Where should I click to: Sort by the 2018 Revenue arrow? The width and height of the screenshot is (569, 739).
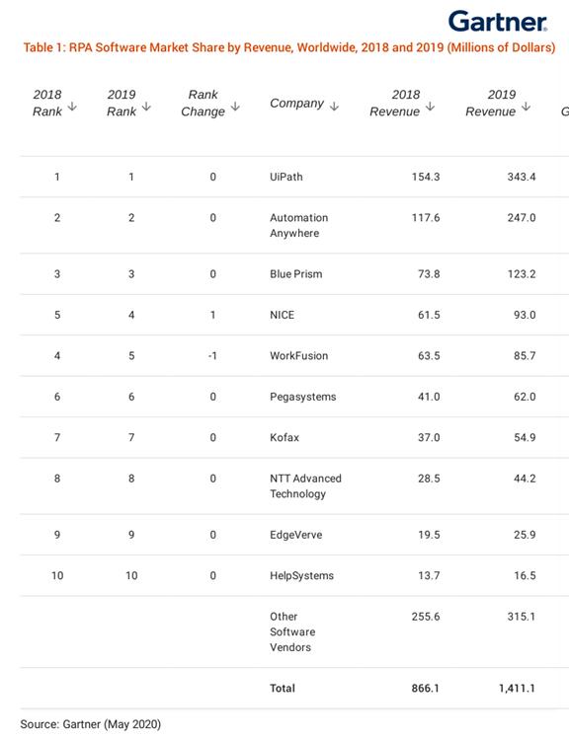click(x=431, y=107)
